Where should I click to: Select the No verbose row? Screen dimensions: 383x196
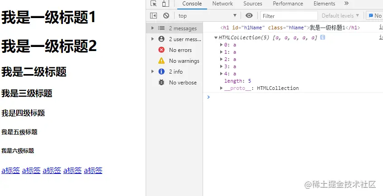tap(175, 83)
